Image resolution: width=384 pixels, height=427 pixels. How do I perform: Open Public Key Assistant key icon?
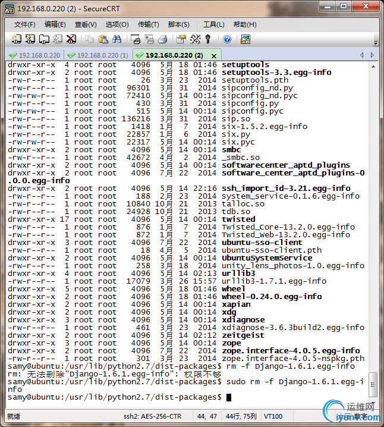coord(208,39)
